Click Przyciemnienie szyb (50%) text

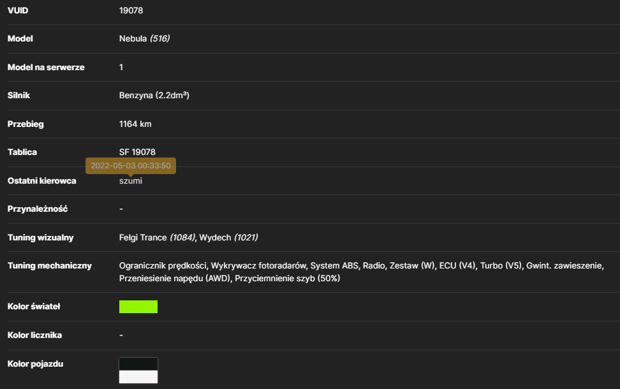pos(288,278)
